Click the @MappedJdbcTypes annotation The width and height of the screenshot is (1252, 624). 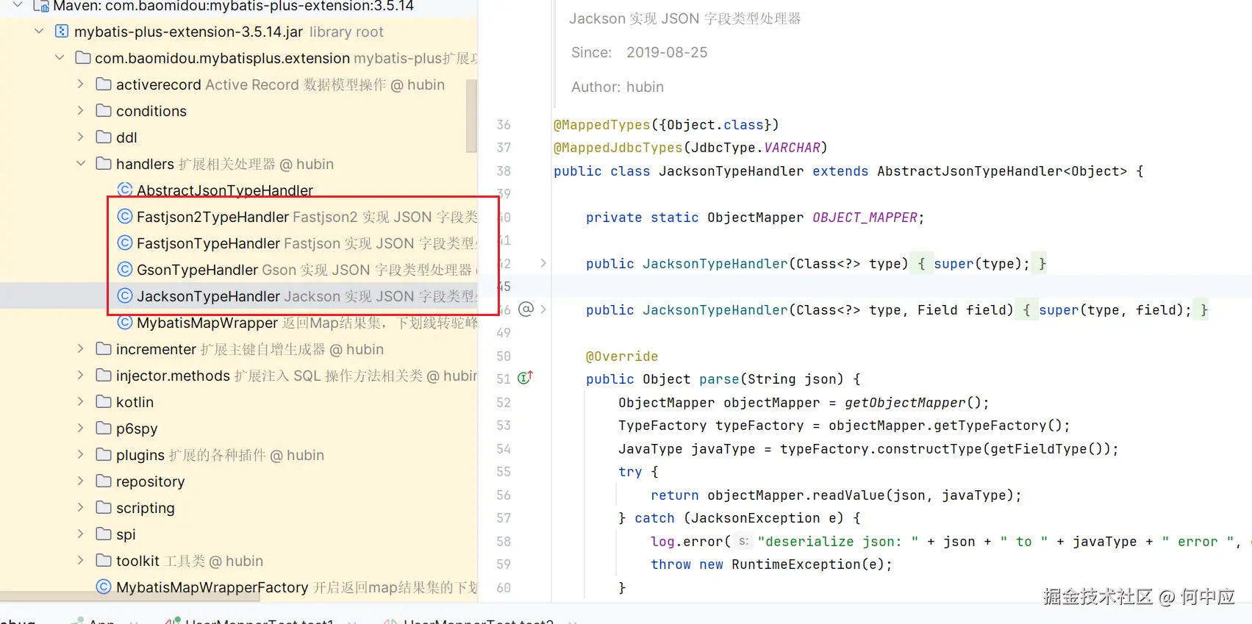(618, 148)
